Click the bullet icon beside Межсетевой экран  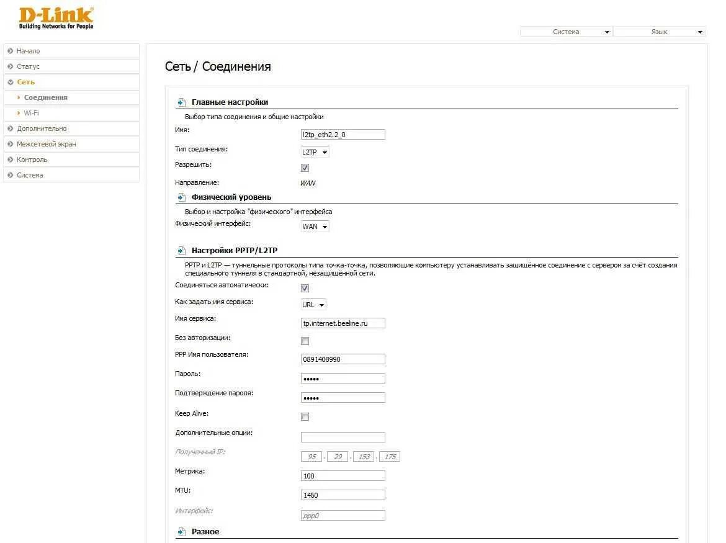tap(10, 144)
